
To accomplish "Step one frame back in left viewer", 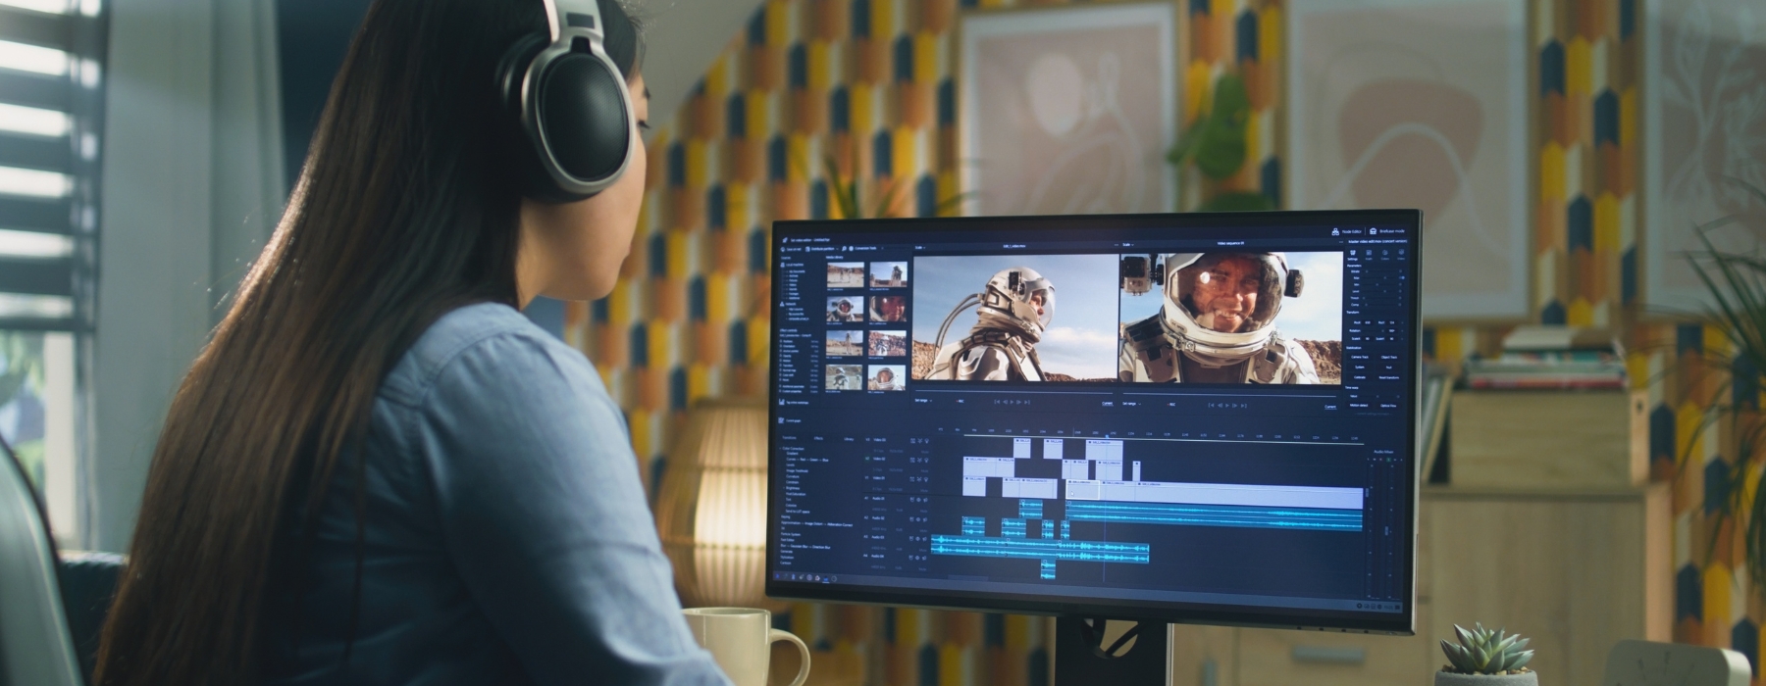I will (x=1006, y=402).
